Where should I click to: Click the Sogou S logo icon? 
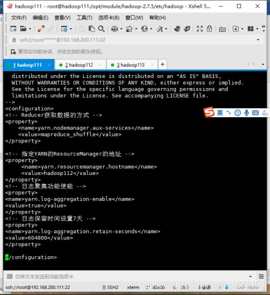(x=209, y=112)
